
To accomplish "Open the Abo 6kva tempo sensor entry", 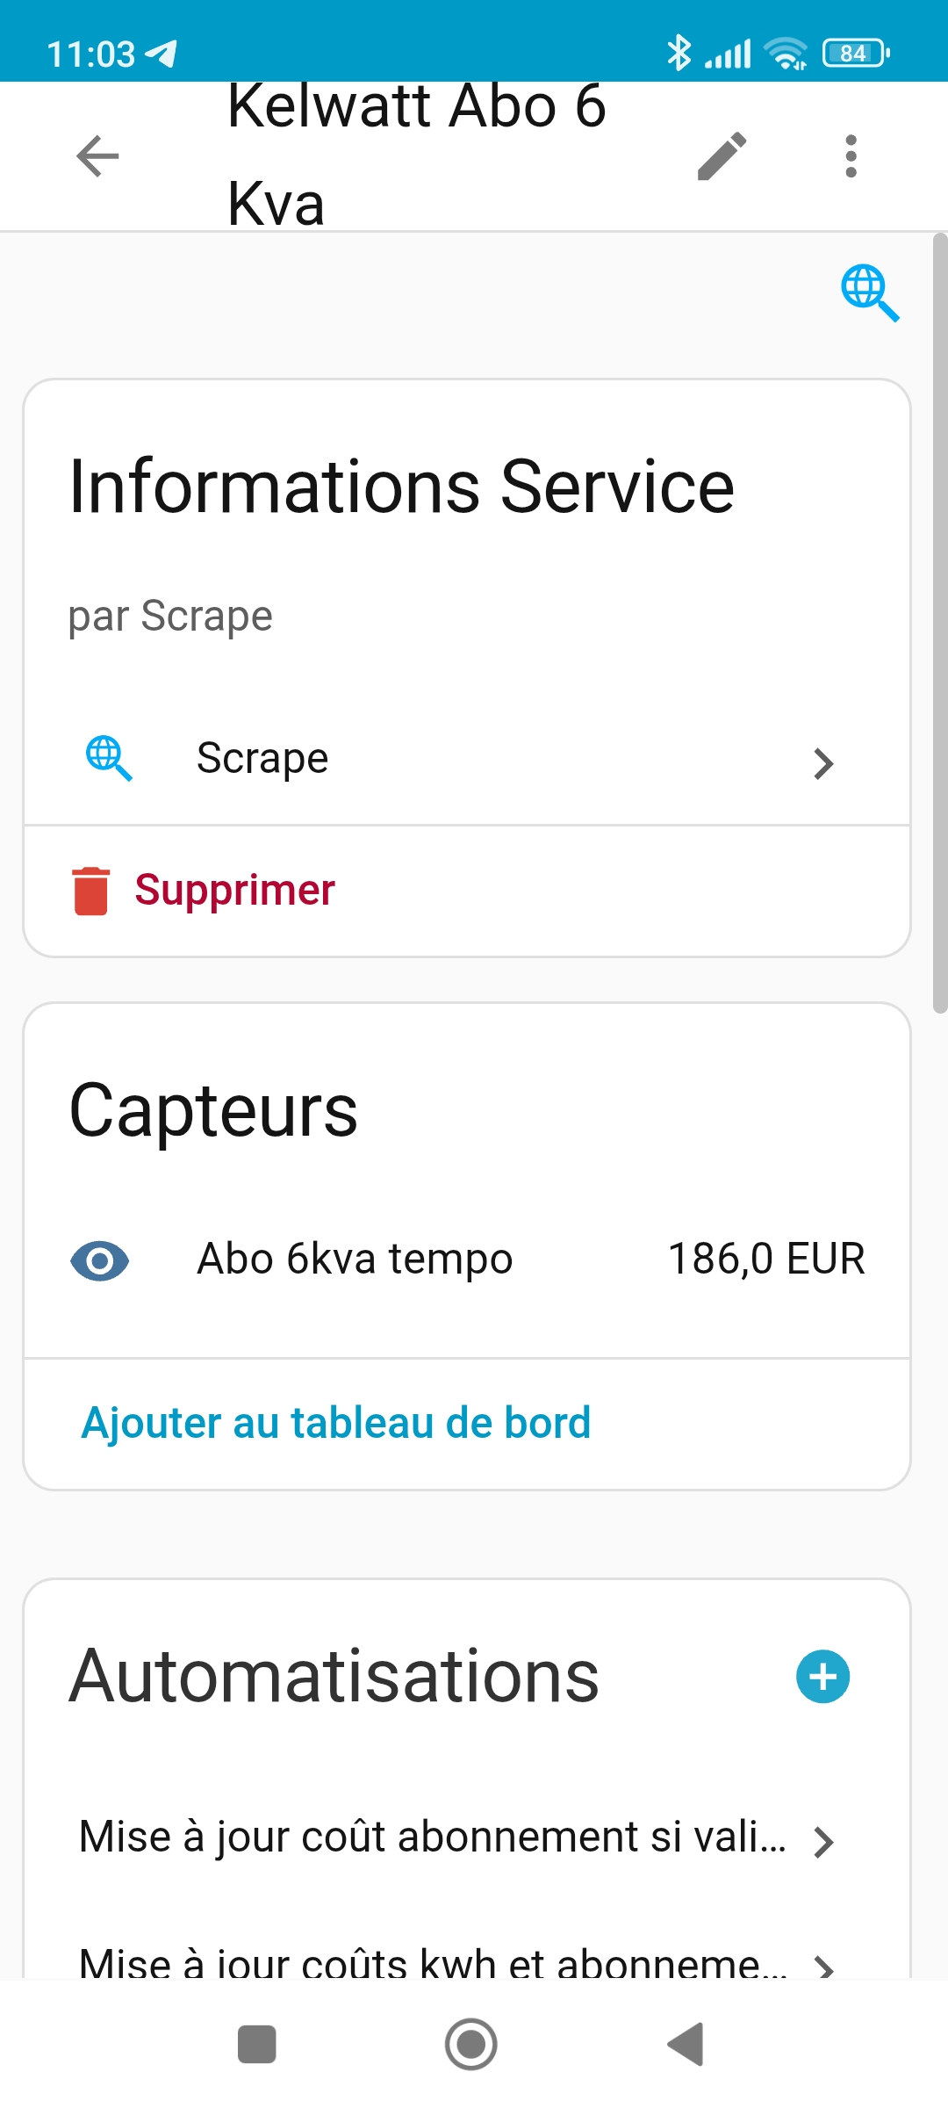I will tap(355, 1260).
